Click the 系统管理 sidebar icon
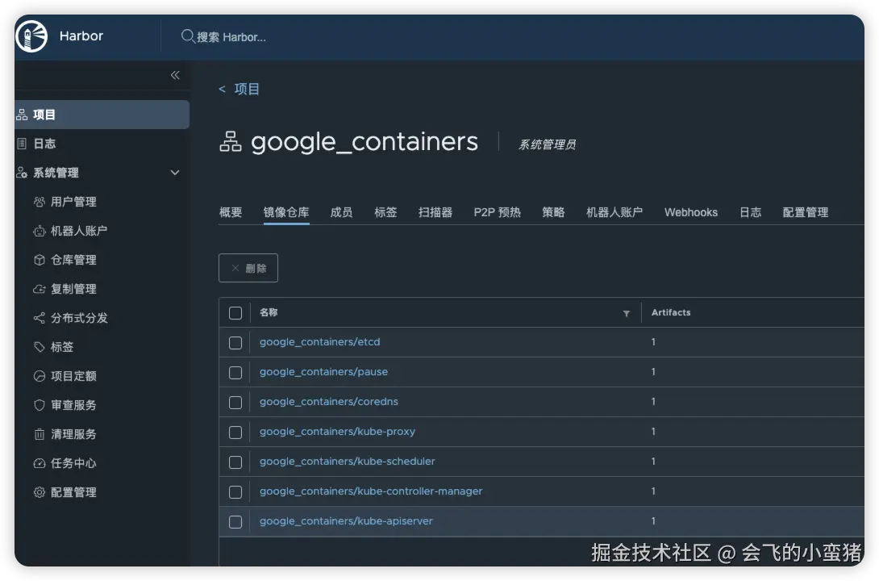Viewport: 879px width, 581px height. point(22,173)
